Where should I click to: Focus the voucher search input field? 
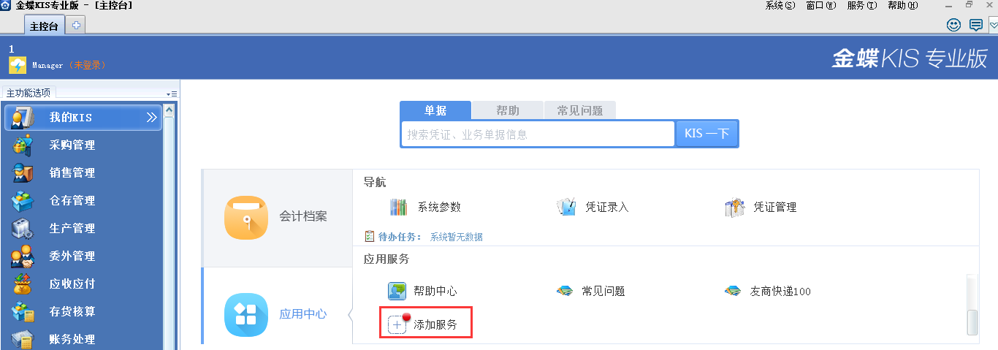pos(537,134)
